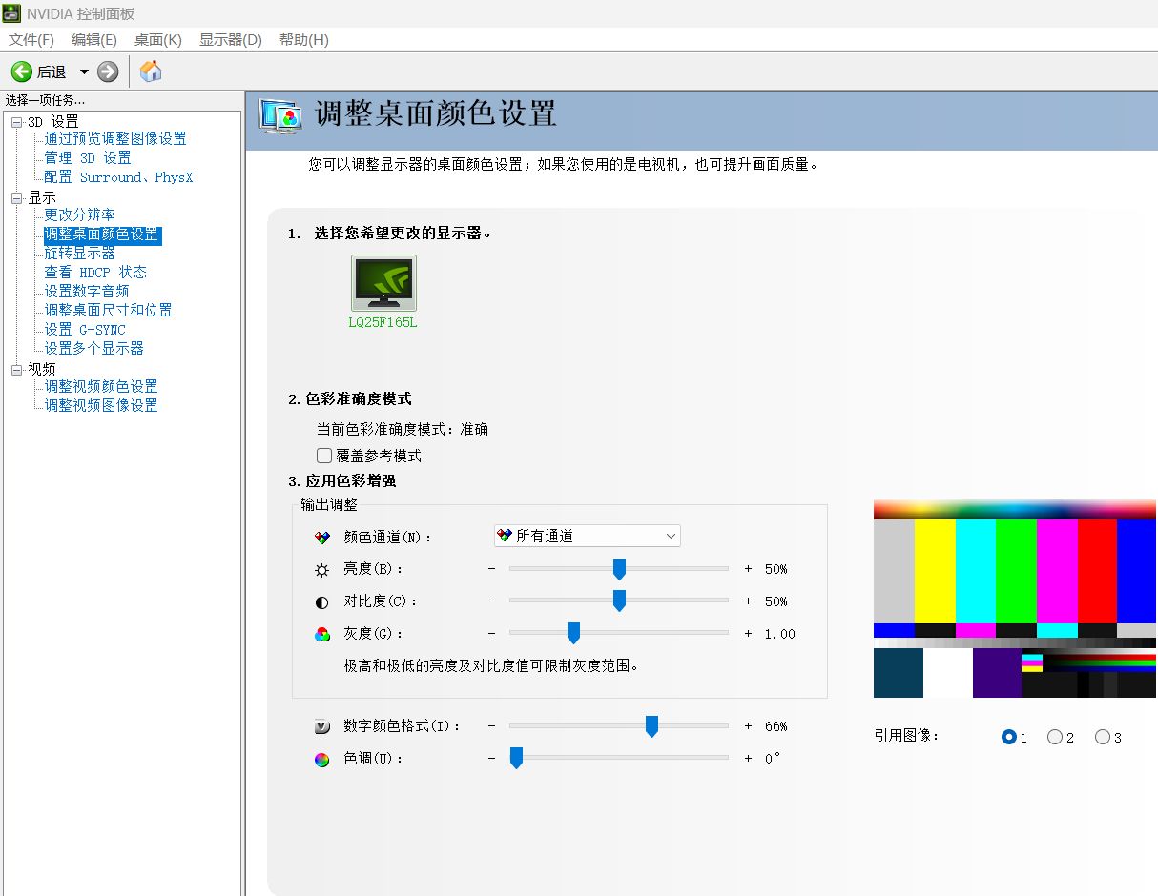
Task: Click the minus sign beside contrast slider
Action: tap(492, 601)
